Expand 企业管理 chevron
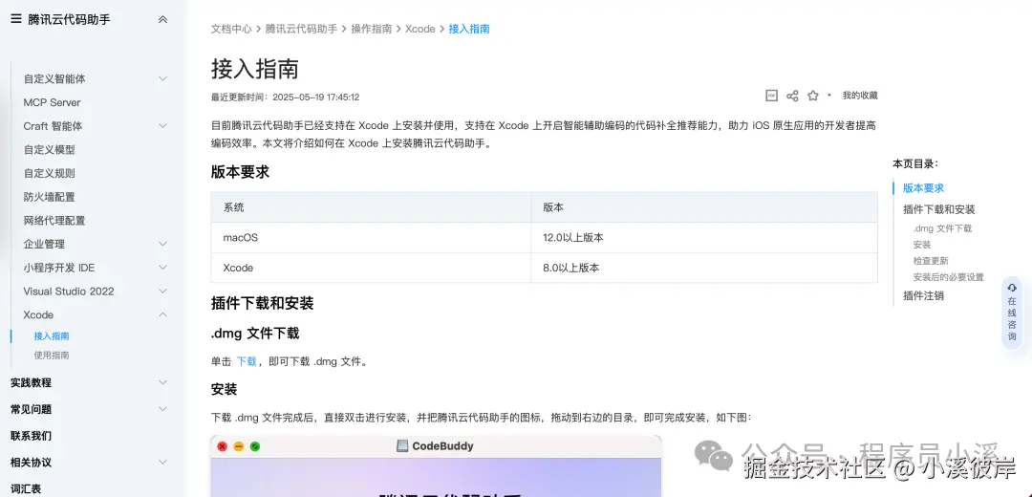Image resolution: width=1032 pixels, height=497 pixels. click(163, 245)
